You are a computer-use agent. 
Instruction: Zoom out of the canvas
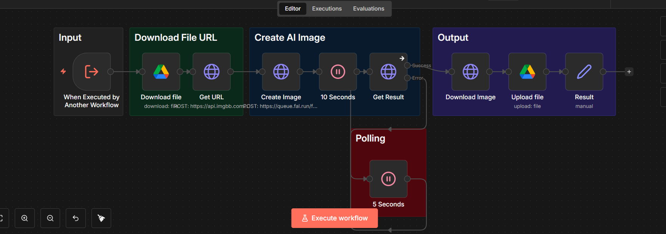50,218
